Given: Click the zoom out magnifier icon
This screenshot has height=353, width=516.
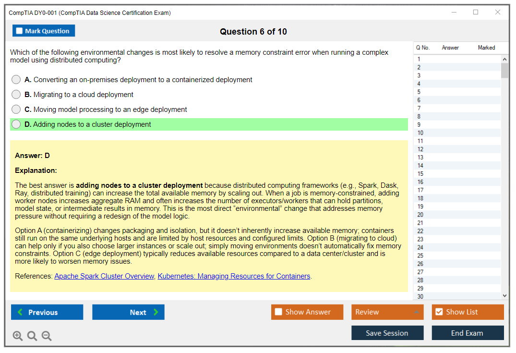Looking at the screenshot, I should coord(47,336).
